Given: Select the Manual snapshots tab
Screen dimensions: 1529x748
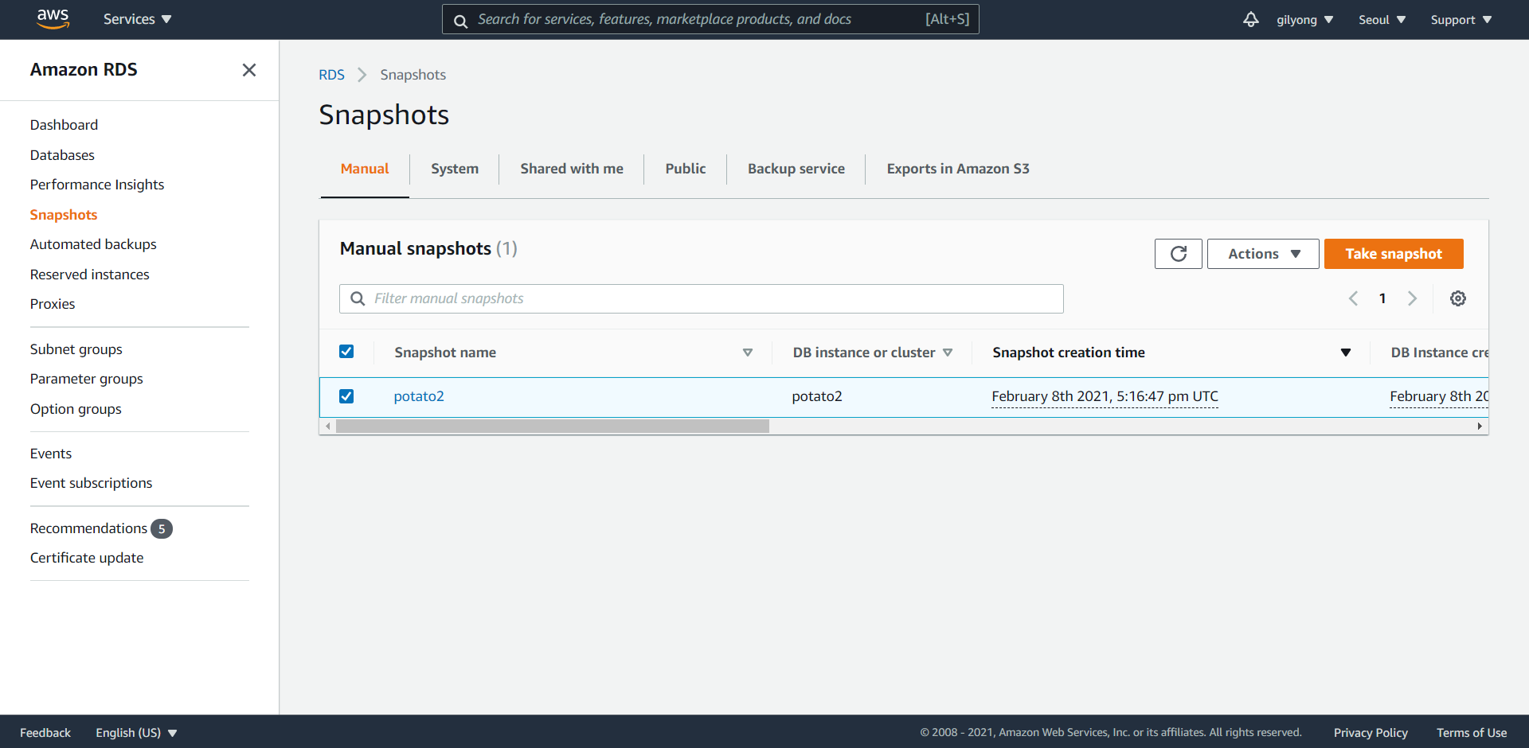Looking at the screenshot, I should click(x=365, y=169).
